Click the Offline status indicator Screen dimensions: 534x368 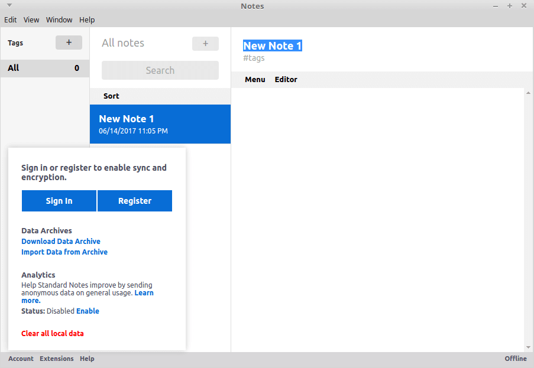pos(516,359)
